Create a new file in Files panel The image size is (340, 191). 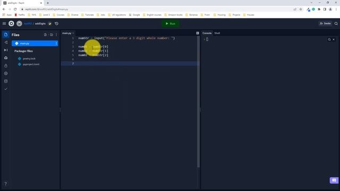(x=45, y=35)
